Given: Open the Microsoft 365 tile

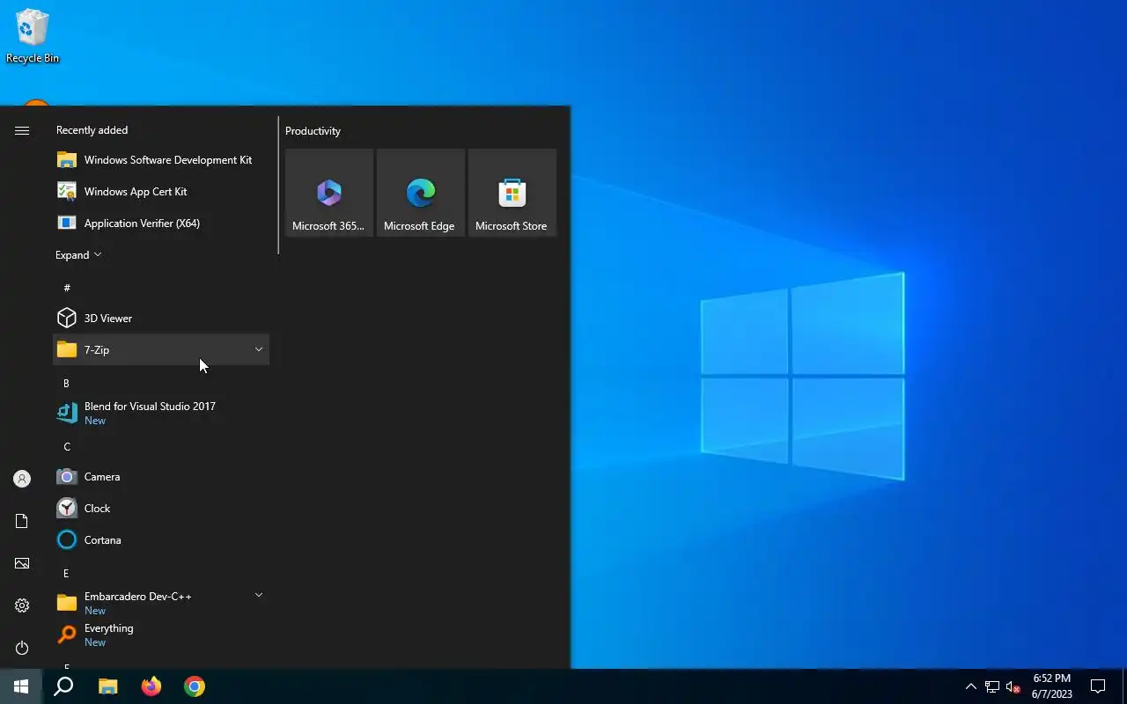Looking at the screenshot, I should [x=329, y=193].
